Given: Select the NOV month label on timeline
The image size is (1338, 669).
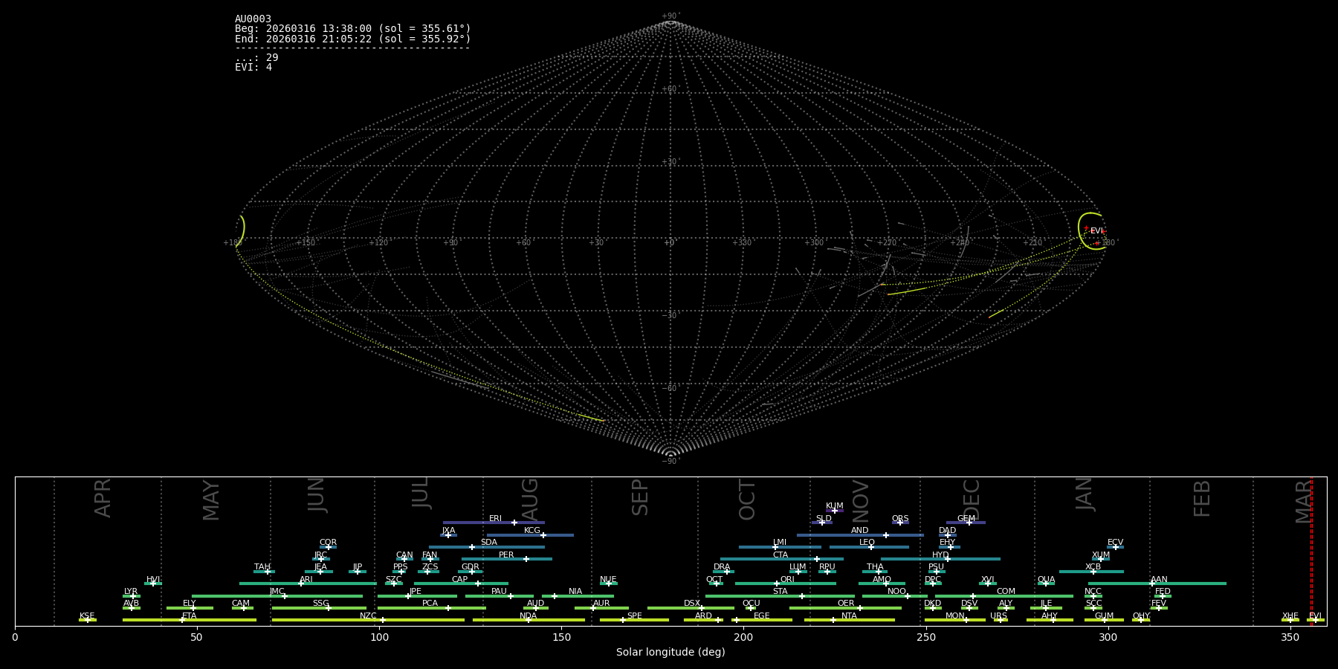Looking at the screenshot, I should (860, 500).
